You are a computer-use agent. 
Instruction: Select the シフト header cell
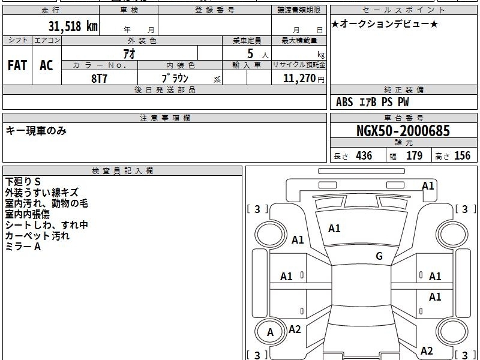17,40
